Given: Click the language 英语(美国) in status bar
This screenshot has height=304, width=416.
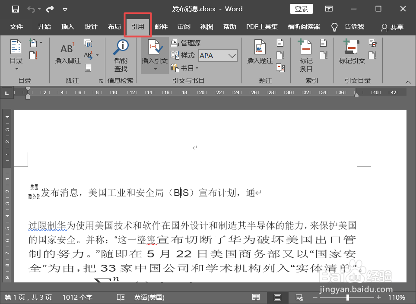Looking at the screenshot, I should pos(149,298).
